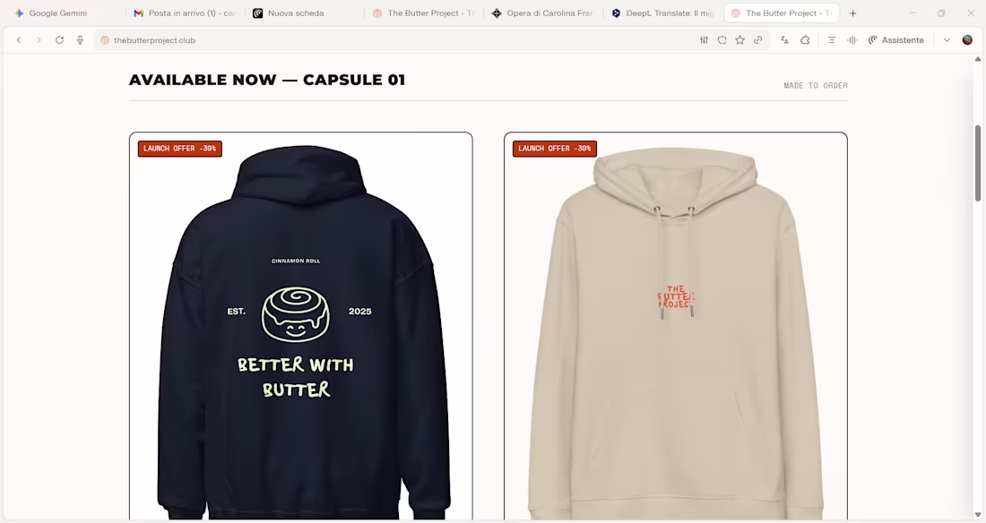
Task: Open the user profile avatar
Action: (967, 39)
